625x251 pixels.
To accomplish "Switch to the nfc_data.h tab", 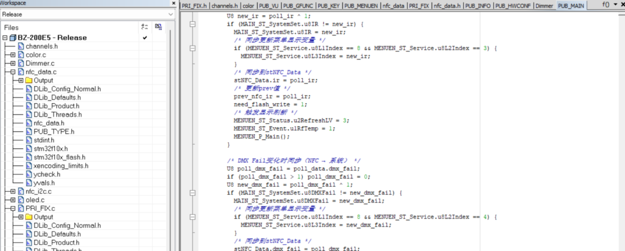I will click(447, 5).
